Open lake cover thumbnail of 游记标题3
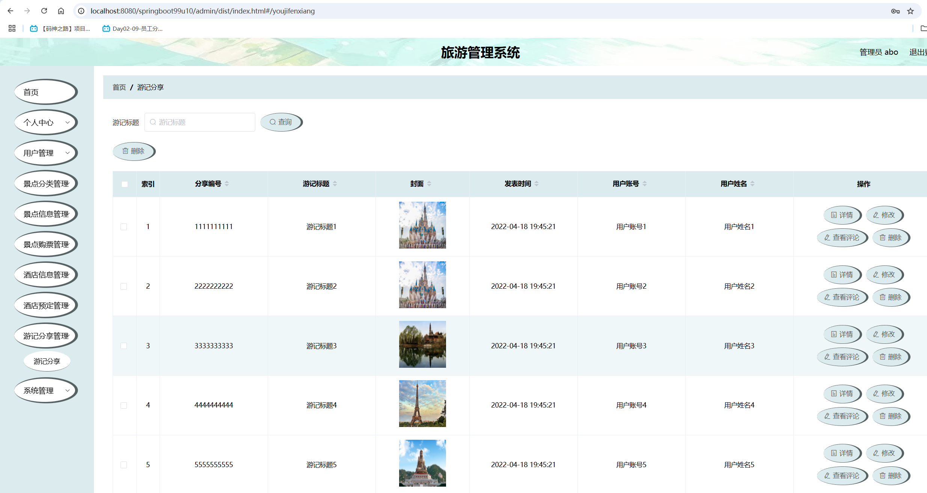Screen dimensions: 927x493 point(422,344)
